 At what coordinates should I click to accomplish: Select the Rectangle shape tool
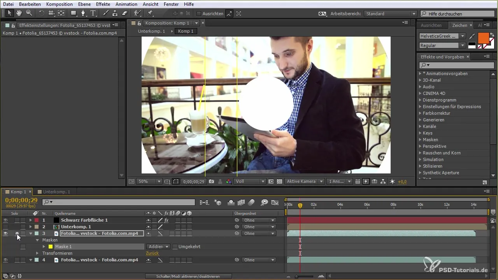[x=74, y=13]
